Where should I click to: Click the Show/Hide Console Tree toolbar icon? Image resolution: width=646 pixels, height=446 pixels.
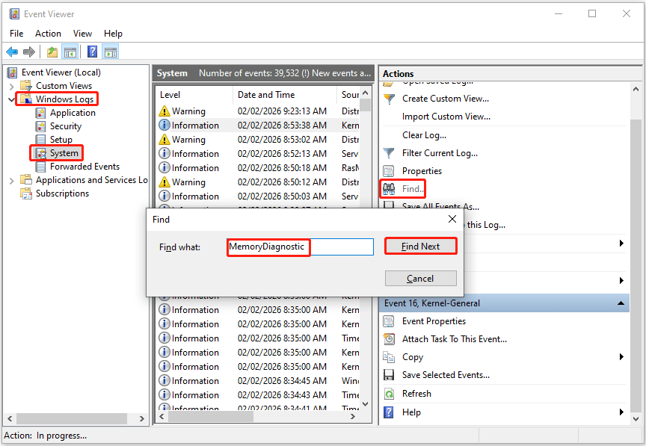(70, 52)
